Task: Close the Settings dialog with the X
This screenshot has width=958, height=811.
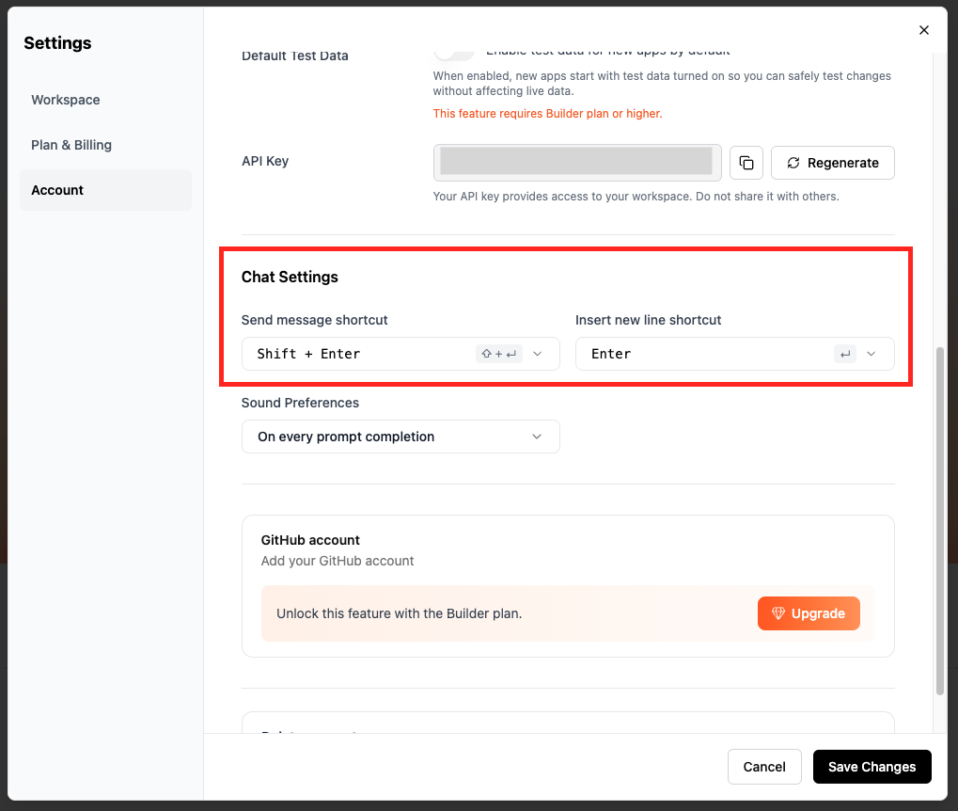Action: click(923, 30)
